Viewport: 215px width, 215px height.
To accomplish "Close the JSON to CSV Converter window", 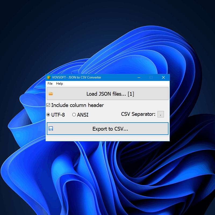I will click(x=163, y=77).
